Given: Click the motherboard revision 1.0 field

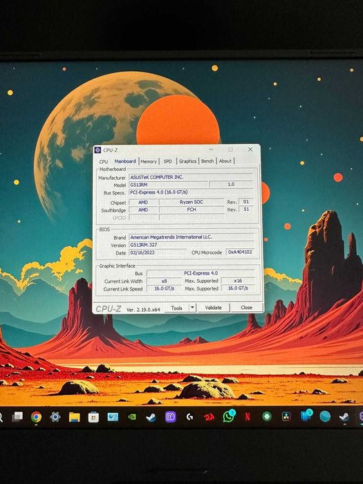Looking at the screenshot, I should 231,185.
